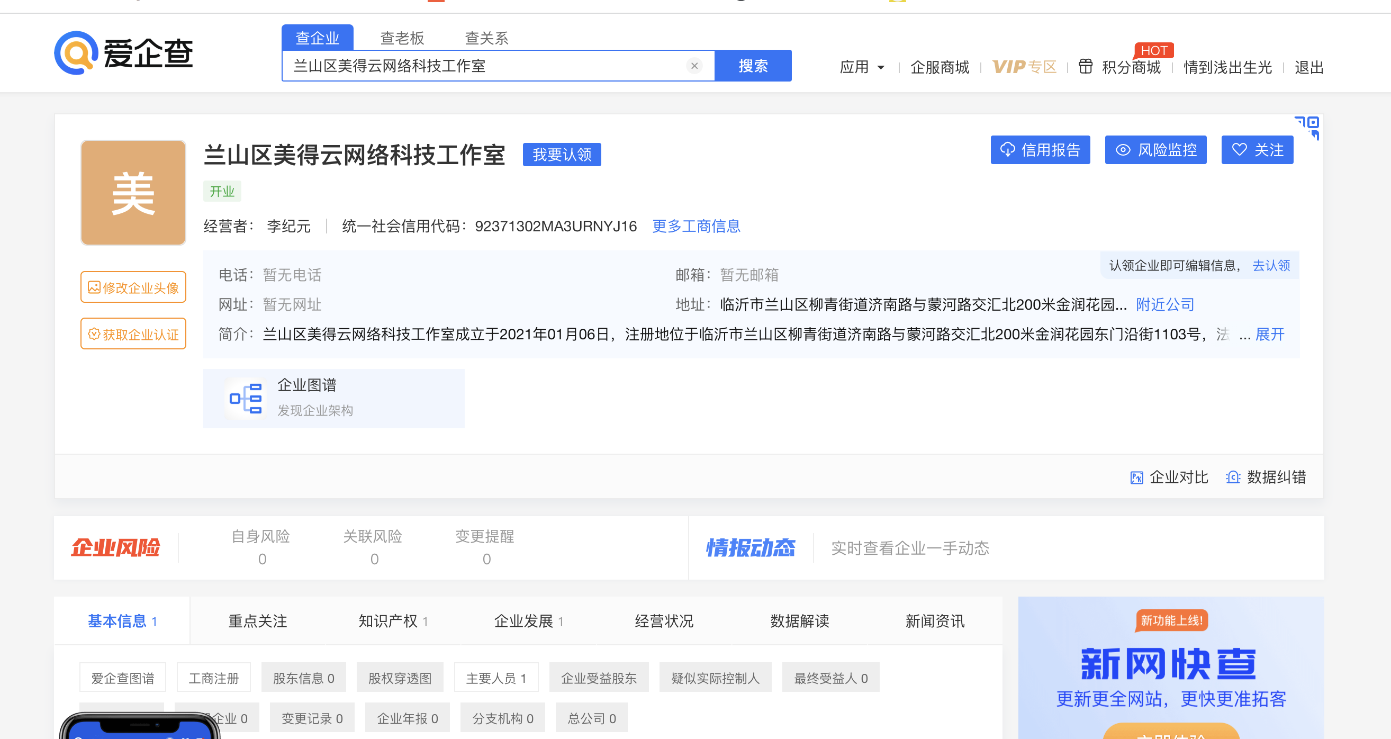This screenshot has width=1391, height=739.
Task: Open 风险监控 risk monitoring
Action: click(x=1155, y=150)
